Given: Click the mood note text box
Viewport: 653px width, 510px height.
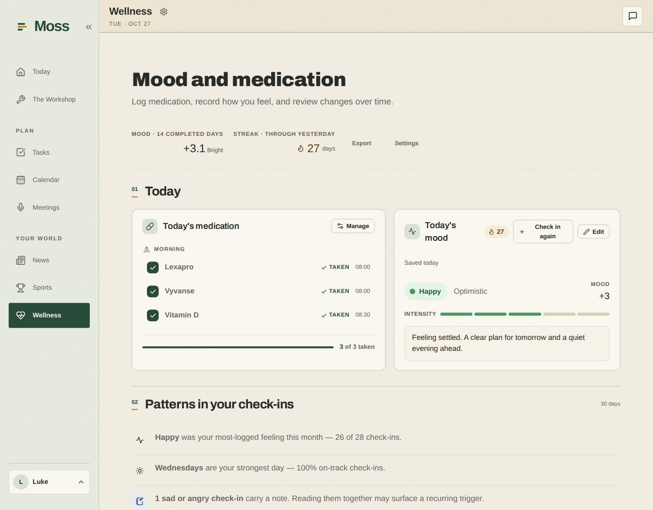Looking at the screenshot, I should 507,344.
